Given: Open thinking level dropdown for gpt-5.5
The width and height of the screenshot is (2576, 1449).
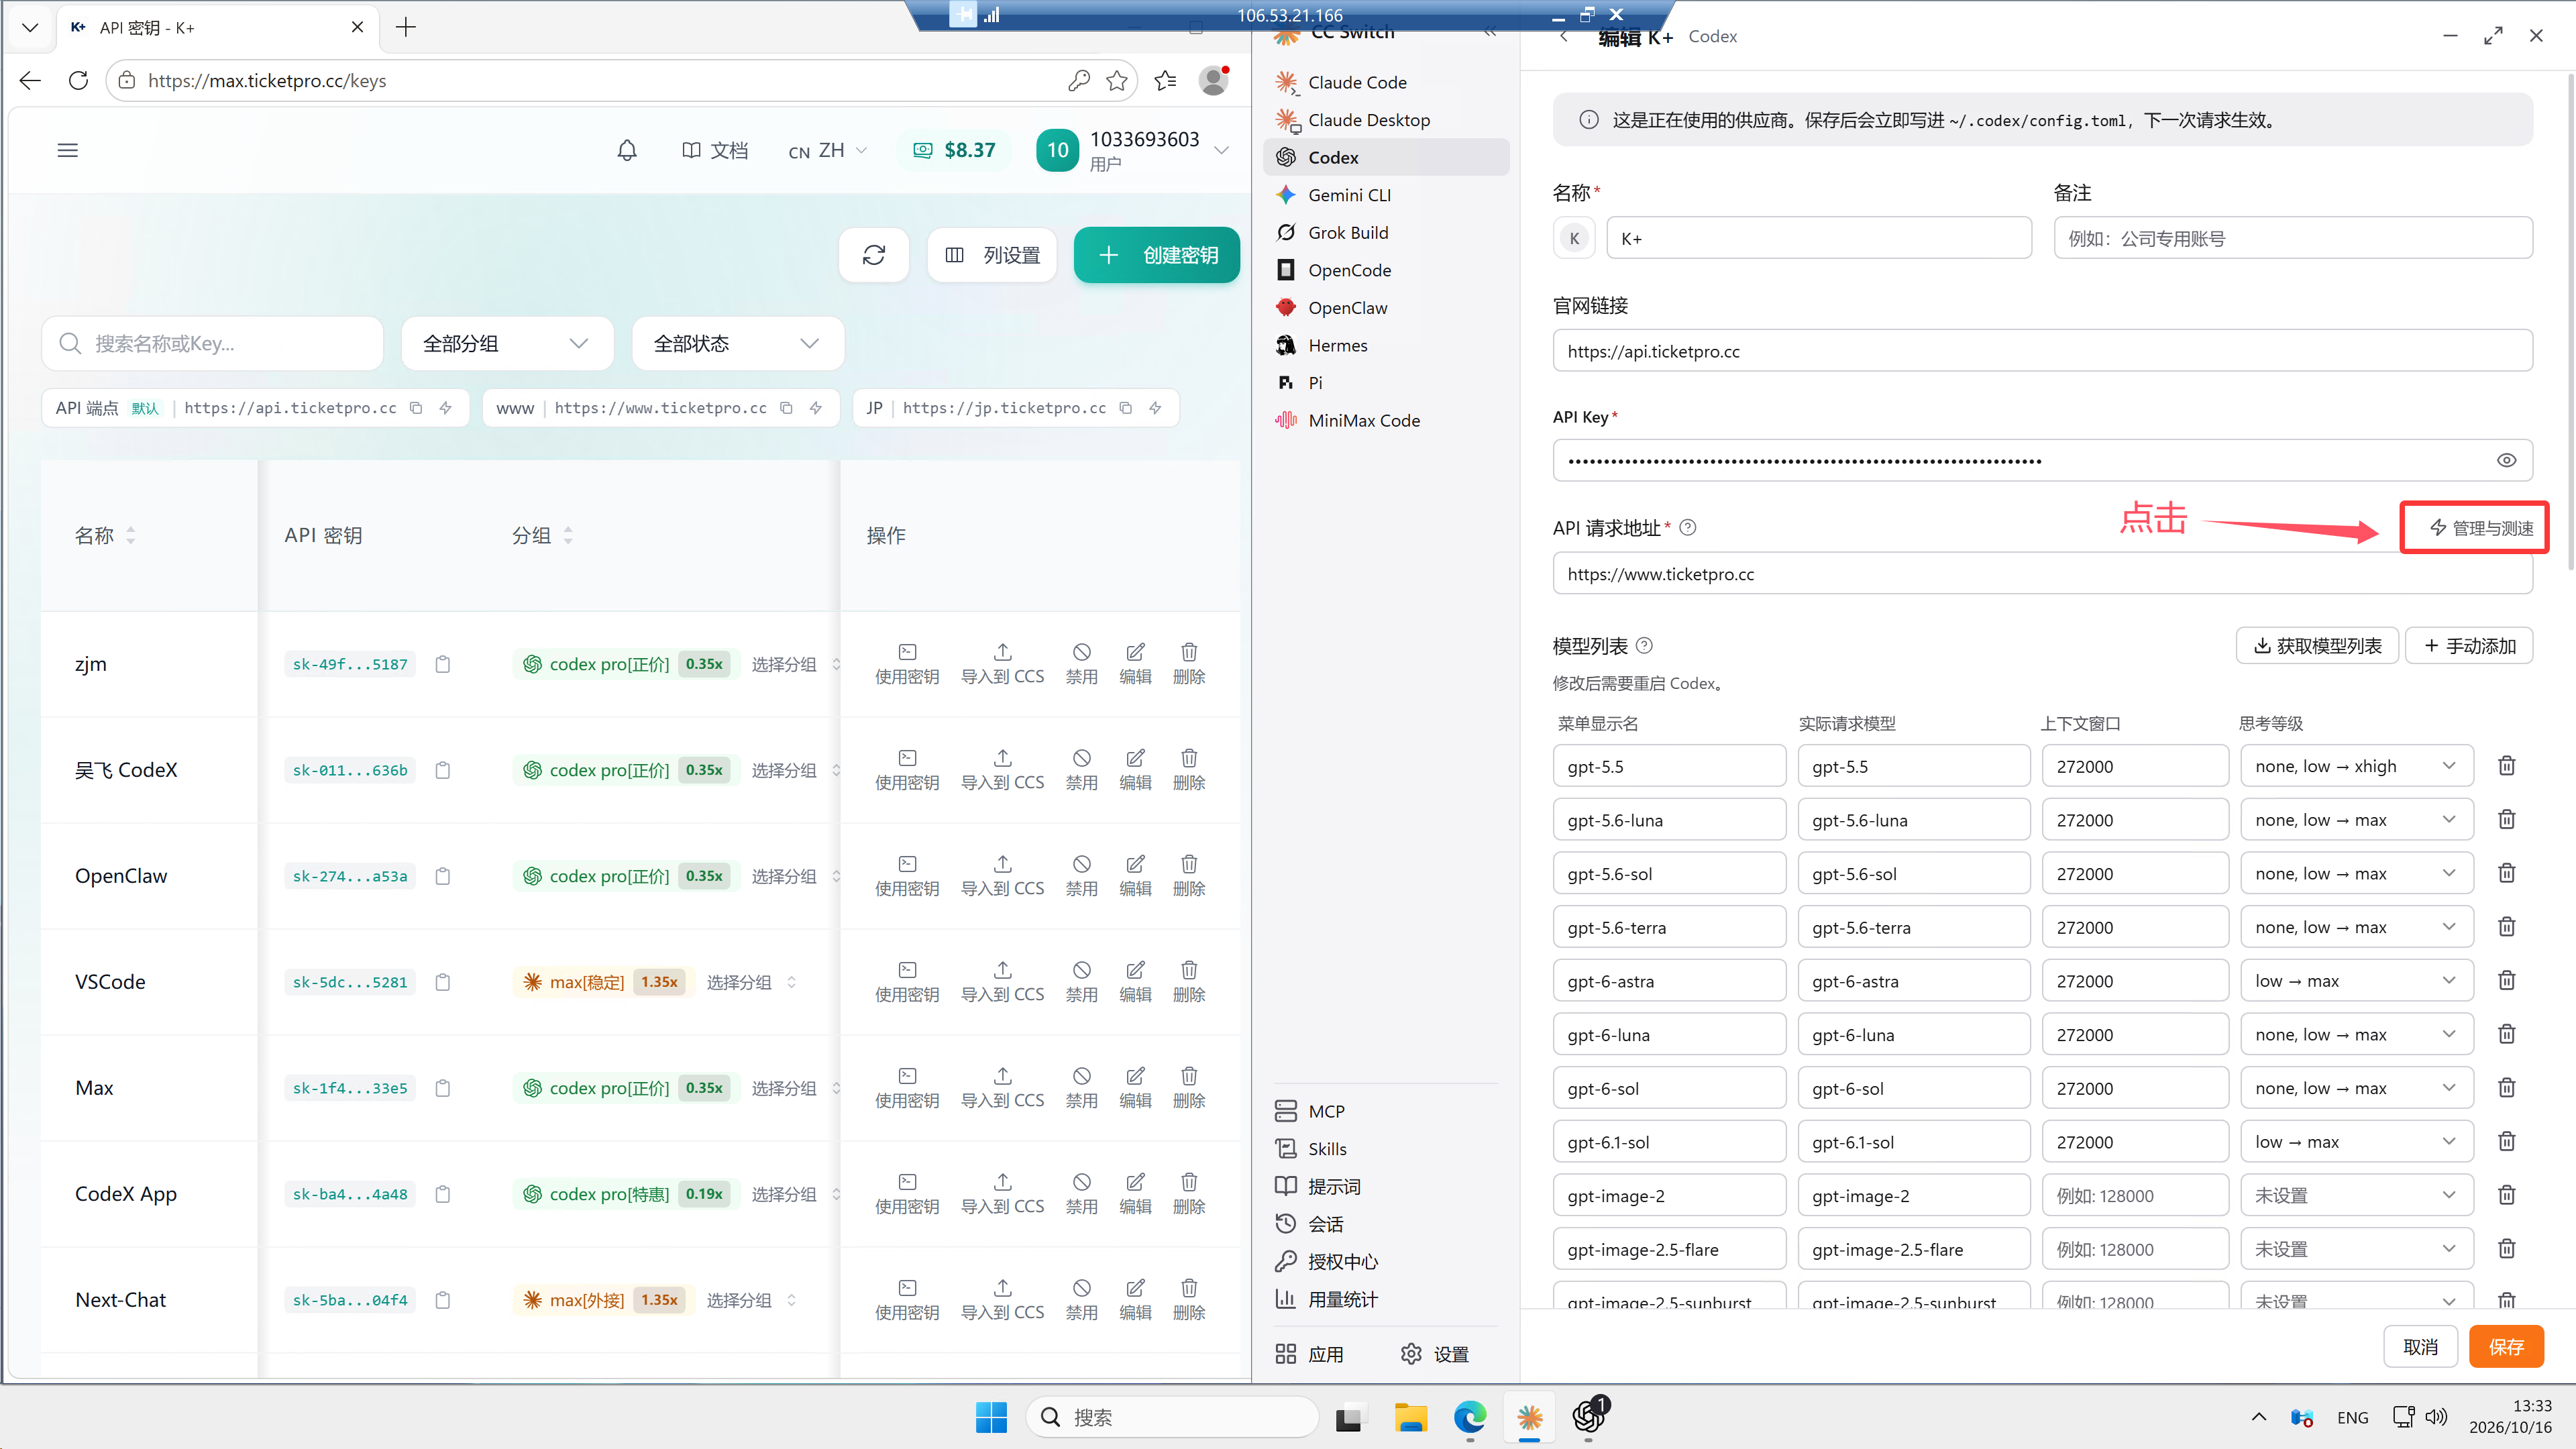Looking at the screenshot, I should coord(2356,766).
